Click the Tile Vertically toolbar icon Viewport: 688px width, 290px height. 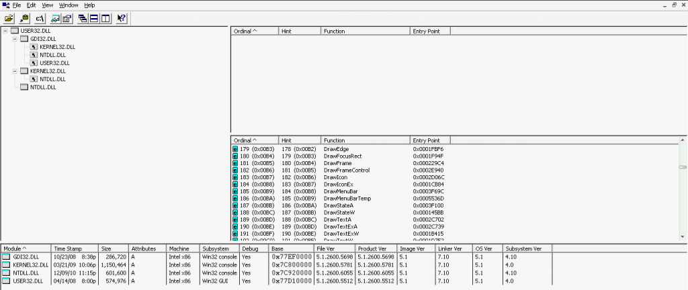(x=105, y=18)
